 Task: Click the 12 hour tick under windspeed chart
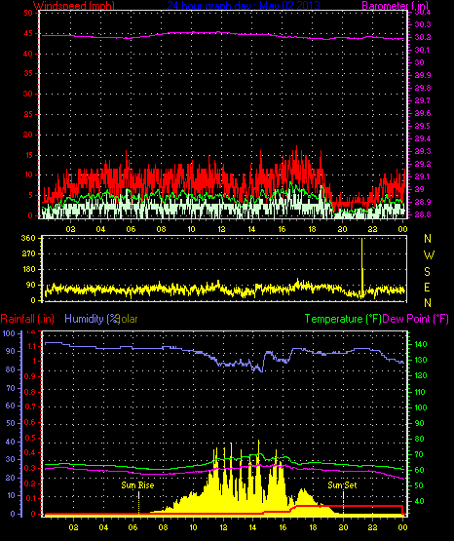click(221, 229)
